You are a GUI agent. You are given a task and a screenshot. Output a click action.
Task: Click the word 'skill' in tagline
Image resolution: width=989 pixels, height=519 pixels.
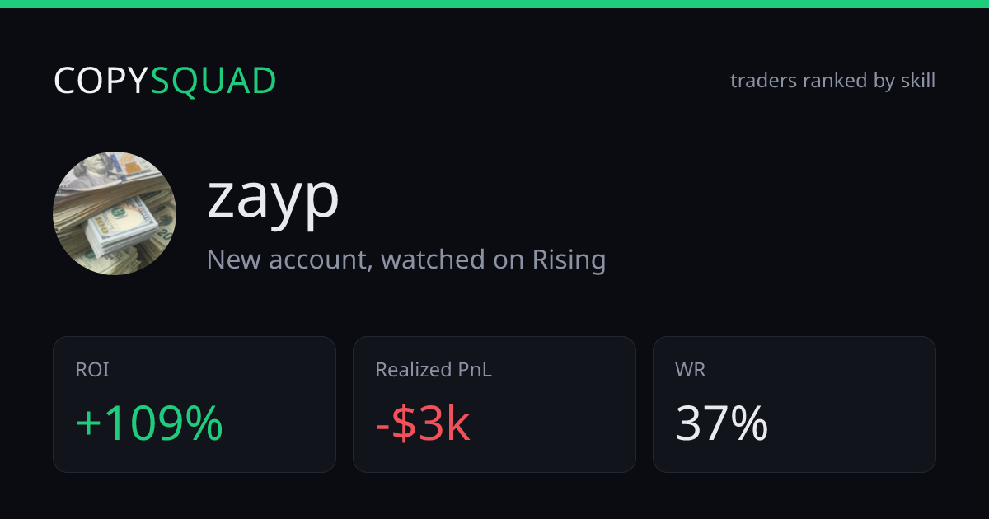coord(917,81)
